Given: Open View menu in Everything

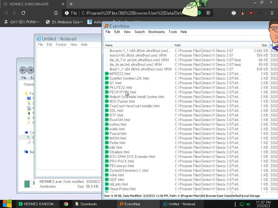Looking at the screenshot, I should [127, 32].
